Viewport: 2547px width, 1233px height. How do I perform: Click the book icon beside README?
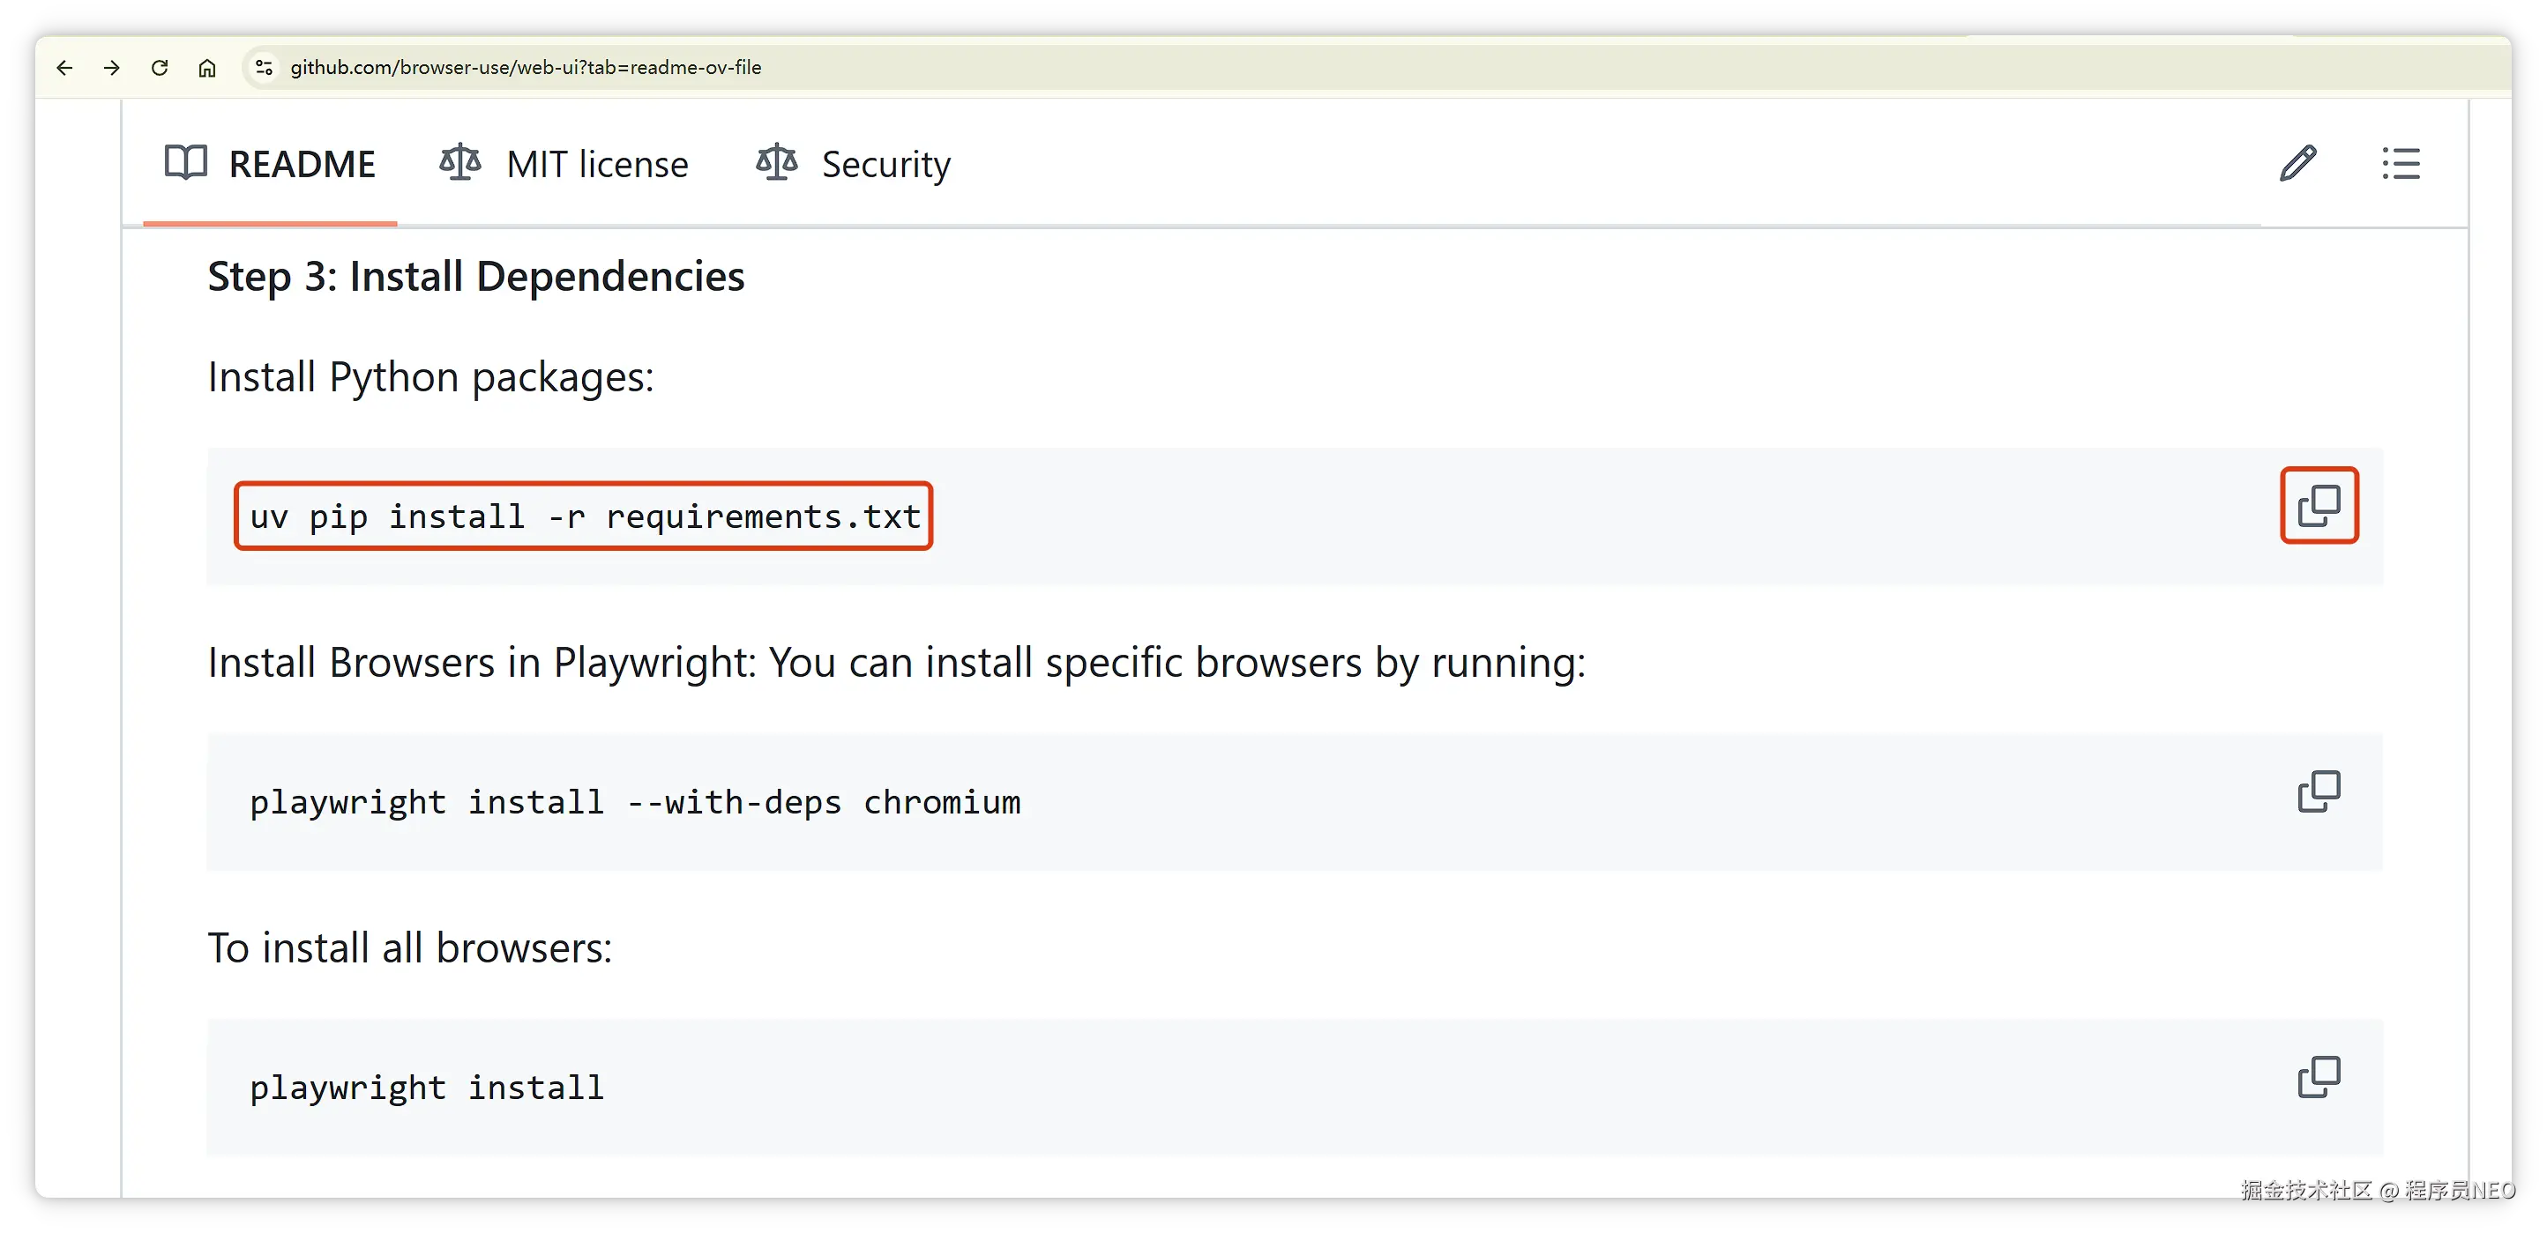click(x=186, y=162)
